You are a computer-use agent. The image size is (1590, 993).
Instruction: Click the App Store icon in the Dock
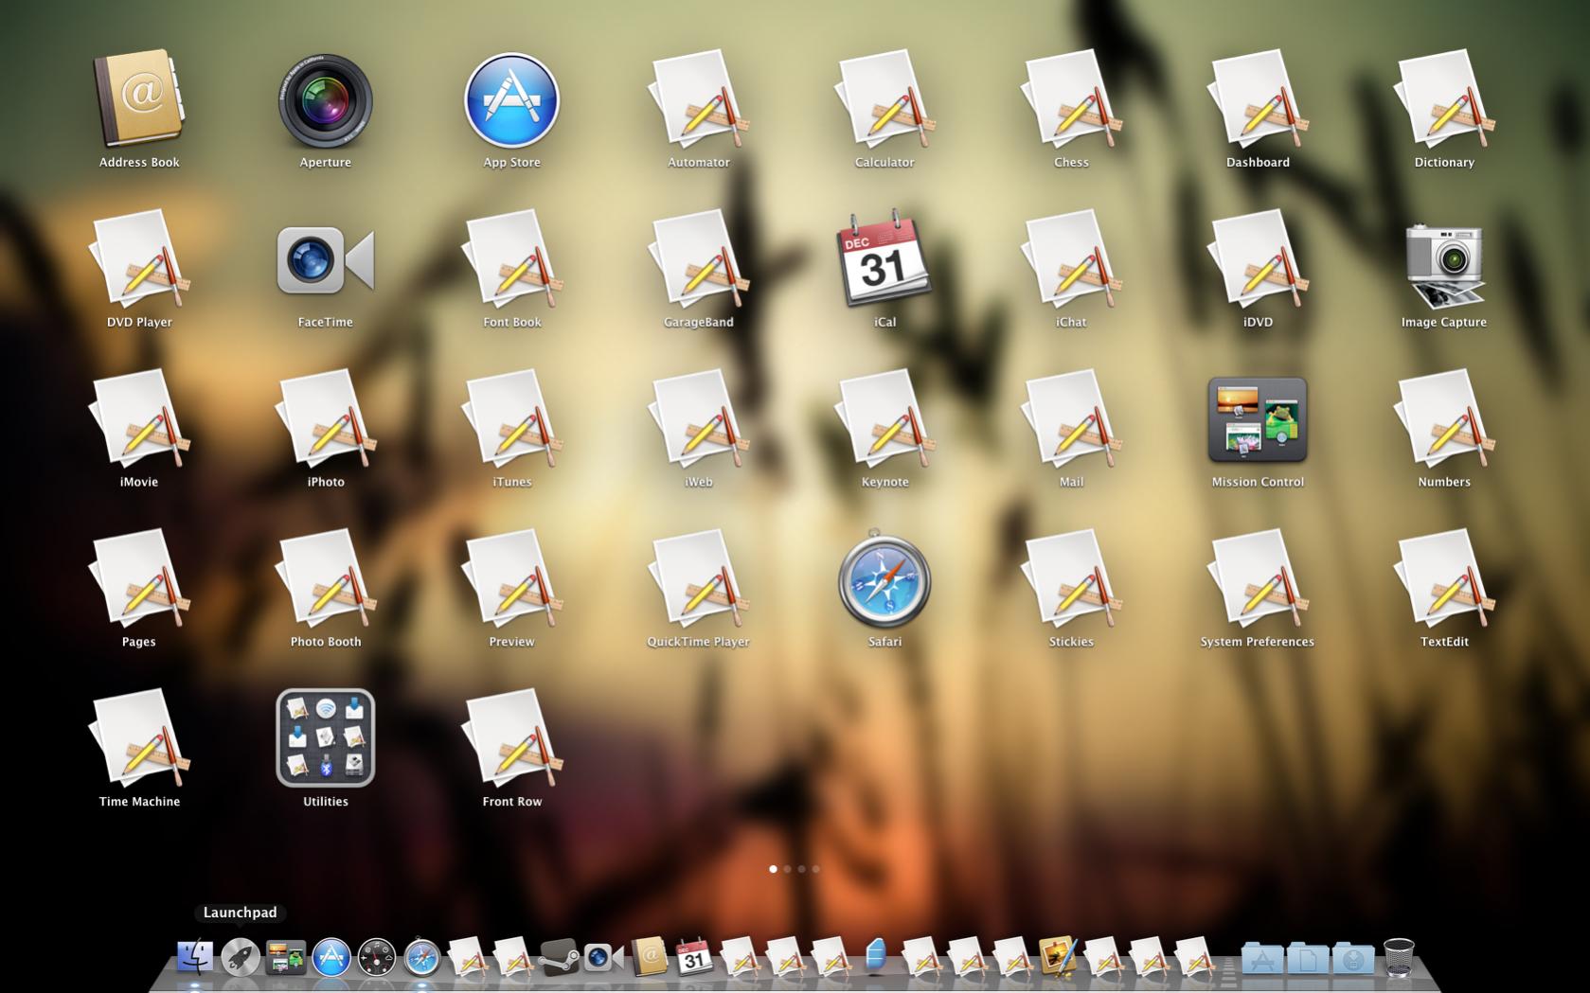[x=331, y=957]
